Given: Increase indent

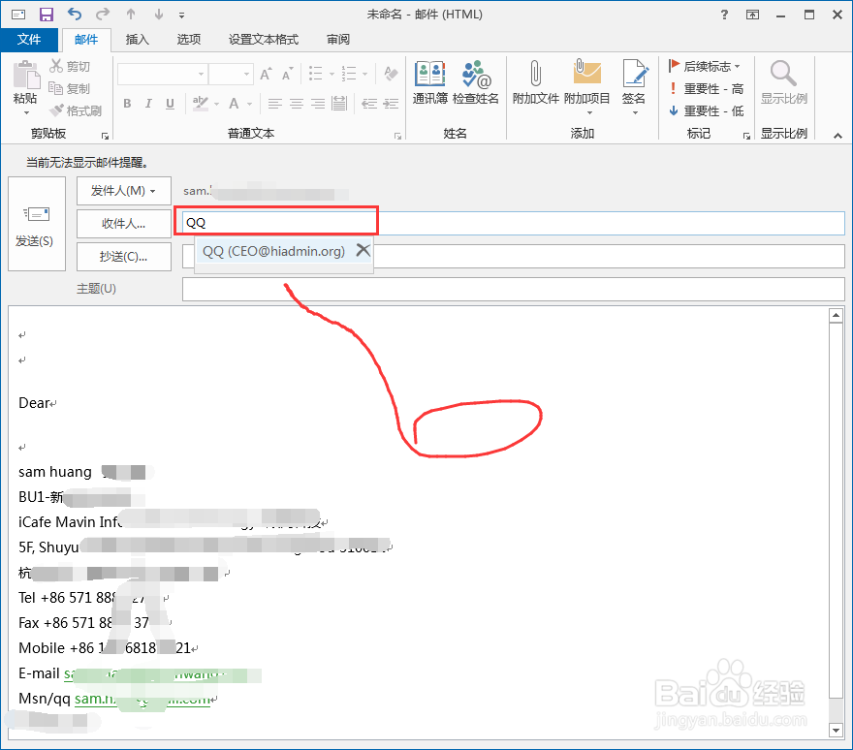Looking at the screenshot, I should pyautogui.click(x=391, y=104).
